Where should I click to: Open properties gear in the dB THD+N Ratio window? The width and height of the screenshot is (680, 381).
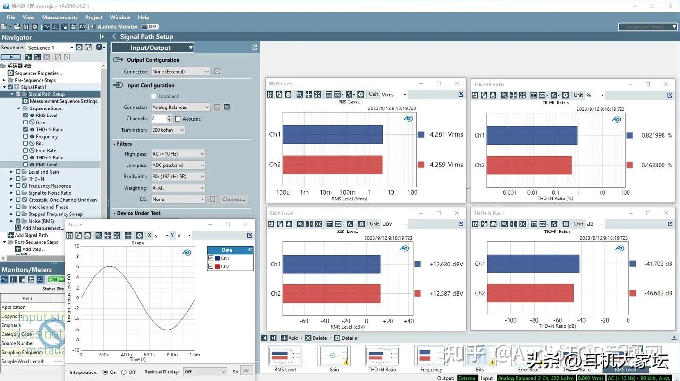(x=565, y=224)
